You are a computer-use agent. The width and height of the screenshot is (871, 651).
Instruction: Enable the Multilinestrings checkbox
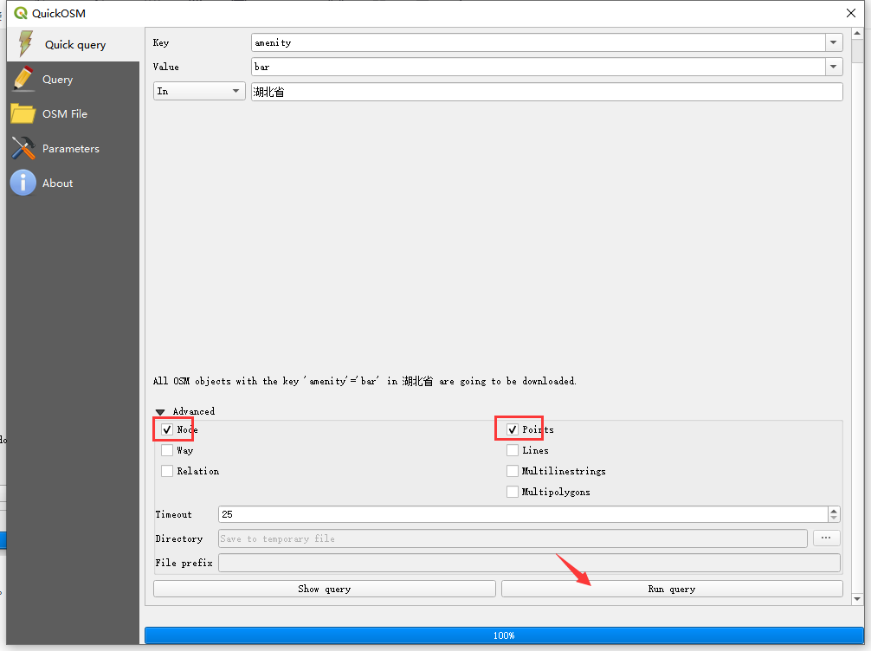(x=513, y=471)
